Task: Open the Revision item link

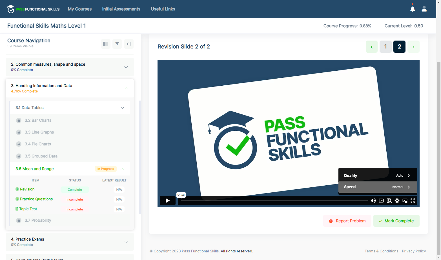Action: [27, 189]
